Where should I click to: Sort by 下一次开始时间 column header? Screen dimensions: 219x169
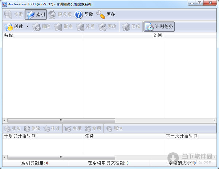click(191, 136)
